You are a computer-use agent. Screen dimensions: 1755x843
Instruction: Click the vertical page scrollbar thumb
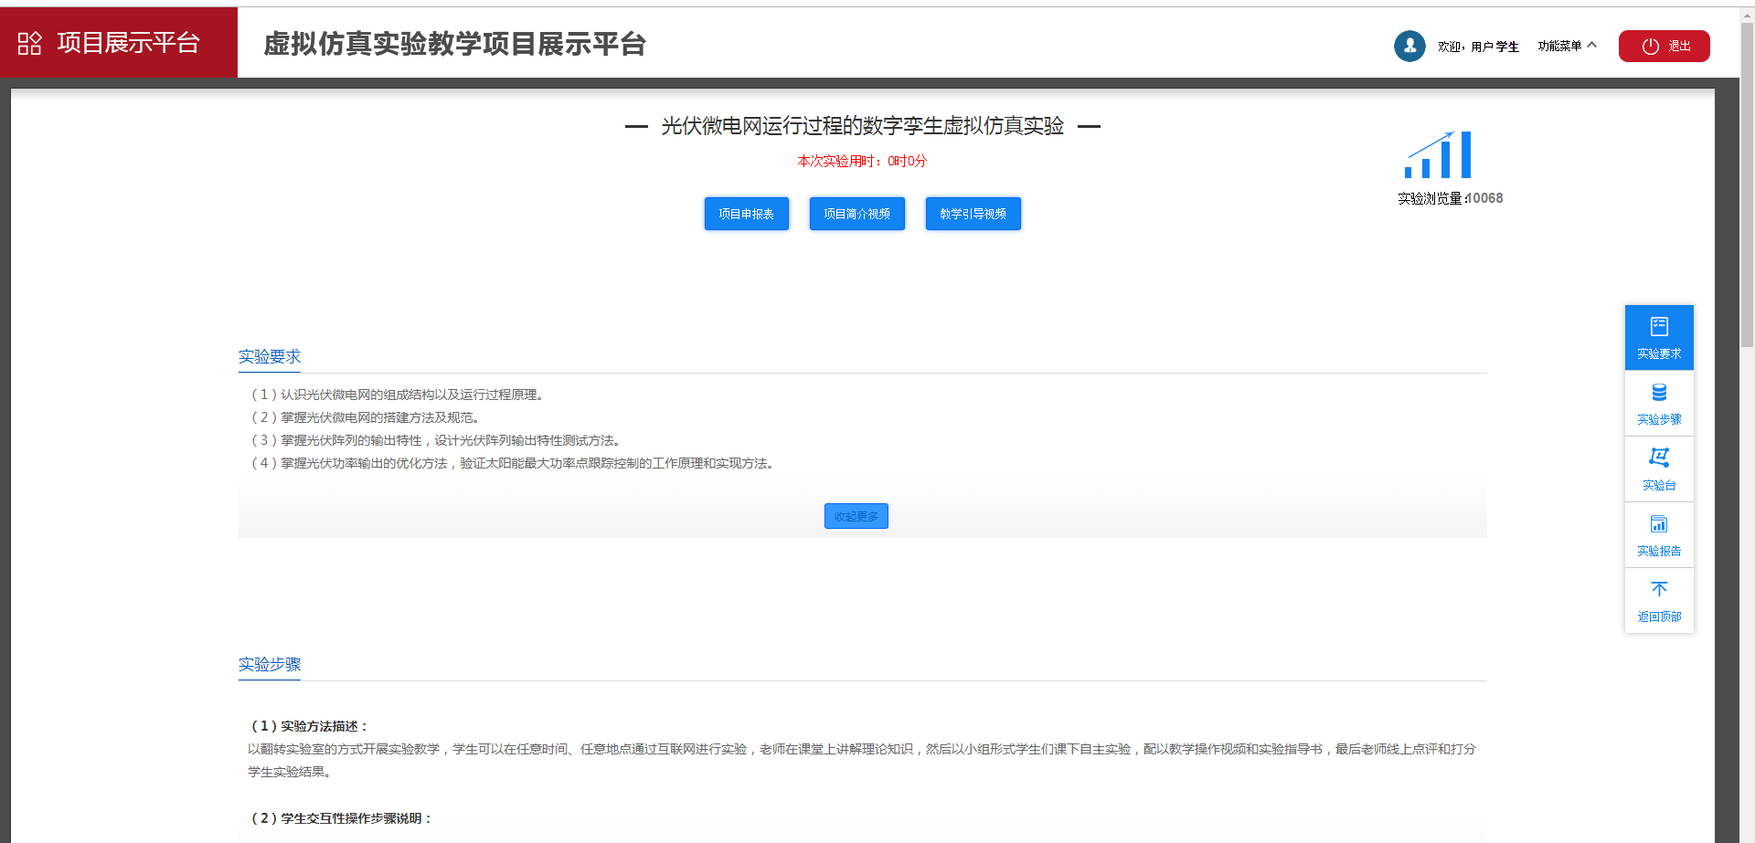1747,183
